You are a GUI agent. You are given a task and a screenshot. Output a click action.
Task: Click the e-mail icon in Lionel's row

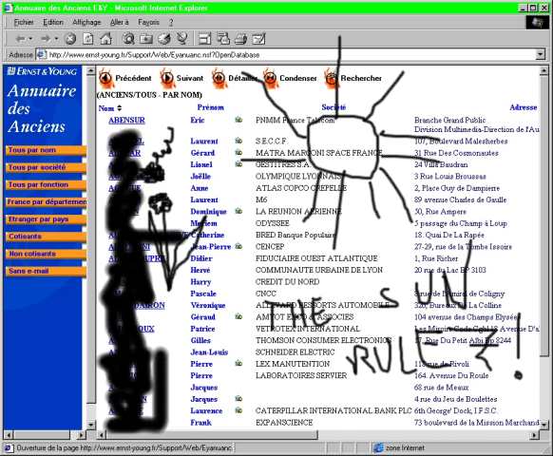[x=238, y=164]
